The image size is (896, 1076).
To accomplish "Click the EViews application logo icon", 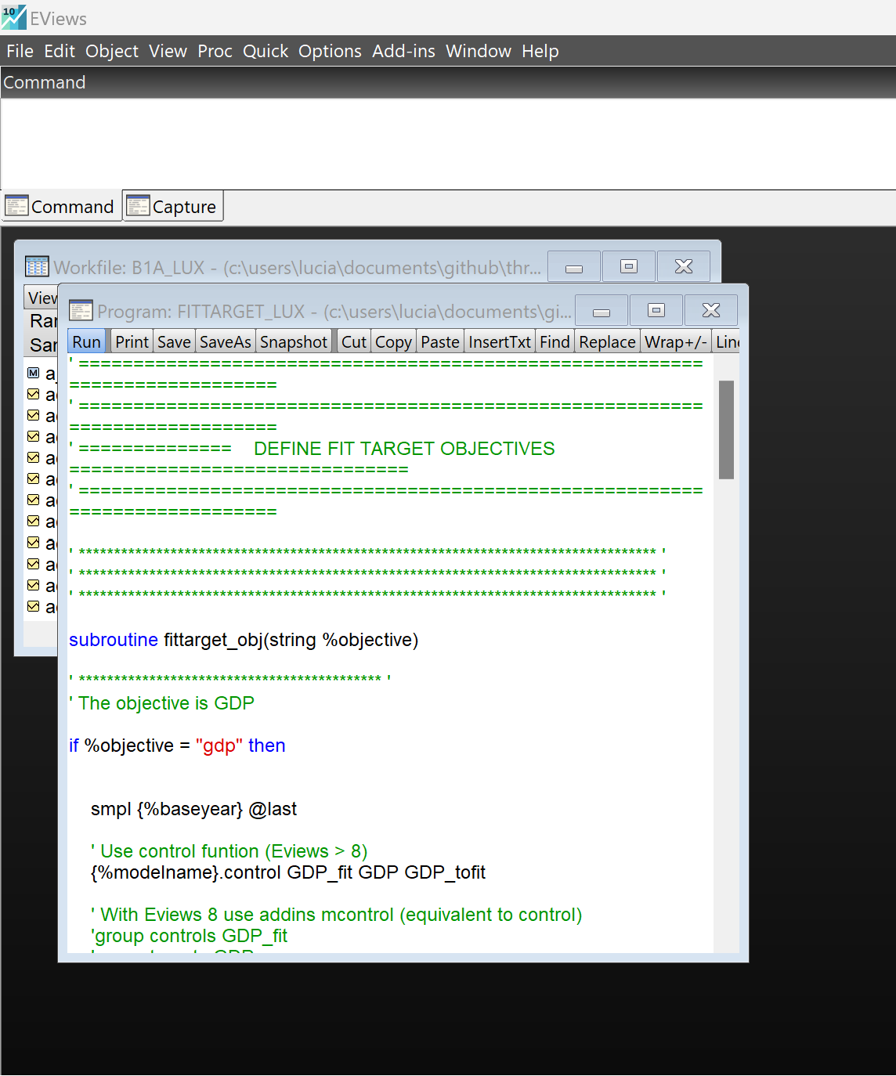I will click(x=13, y=17).
